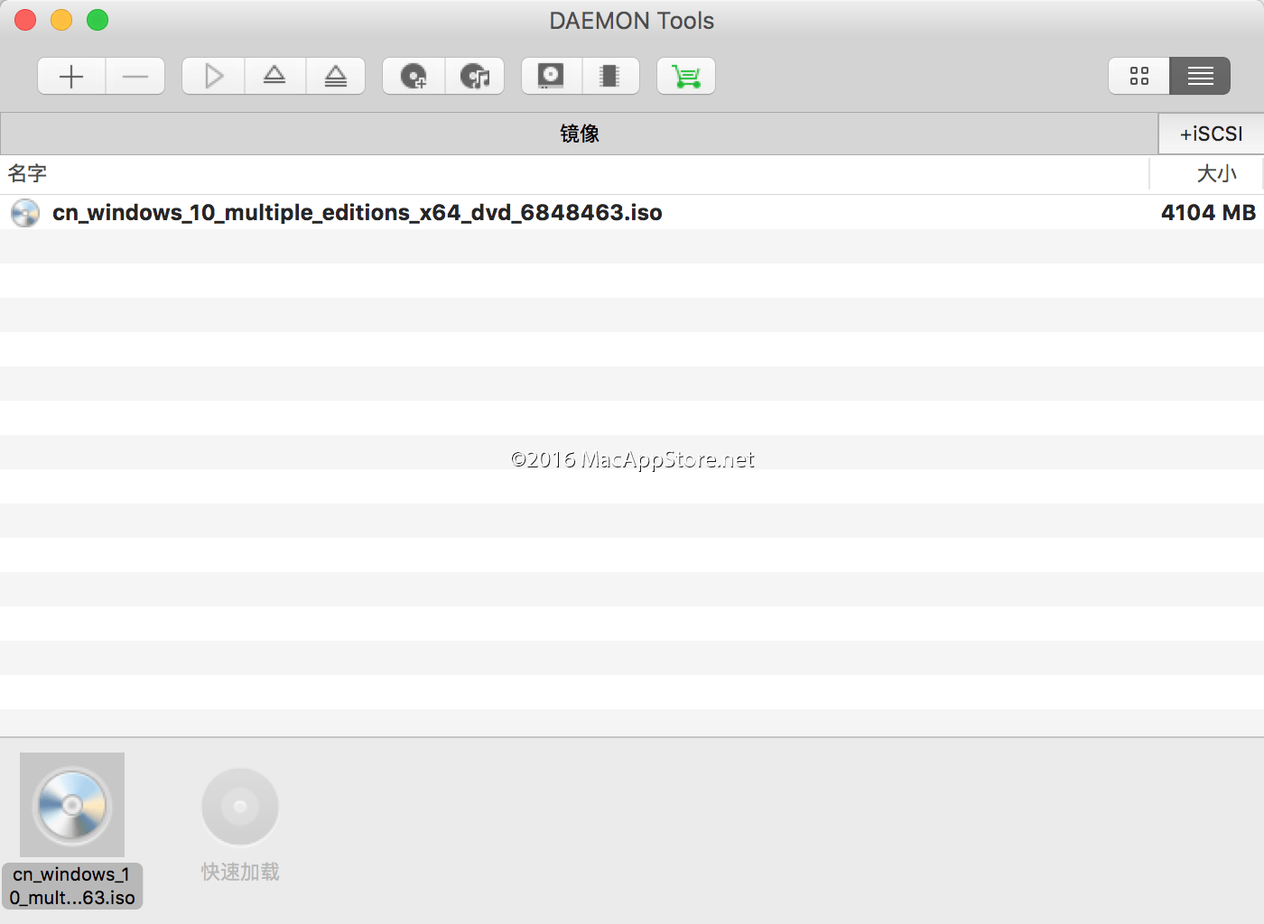The image size is (1264, 924).
Task: Click the double-line eject (unmount all) icon
Action: point(336,77)
